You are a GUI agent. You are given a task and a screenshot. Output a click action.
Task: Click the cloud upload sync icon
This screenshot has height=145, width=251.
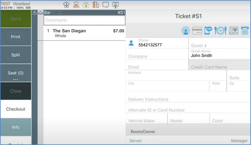(x=66, y=5)
